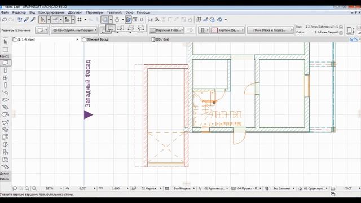This screenshot has width=361, height=203.
Task: Open Файл menu
Action: pyautogui.click(x=5, y=12)
